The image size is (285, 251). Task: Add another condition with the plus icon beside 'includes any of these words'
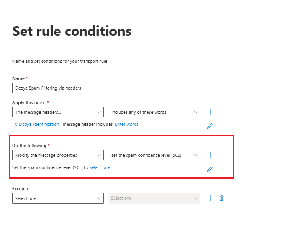(x=210, y=112)
